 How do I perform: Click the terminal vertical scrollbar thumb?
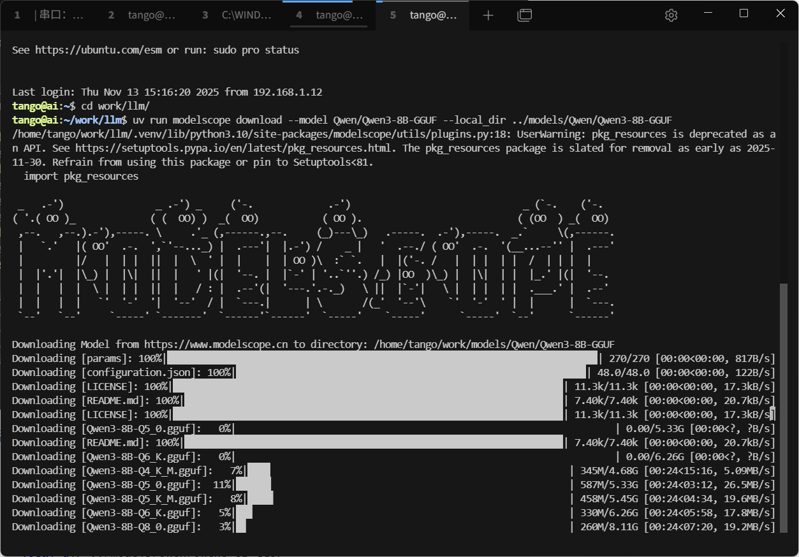pos(784,408)
